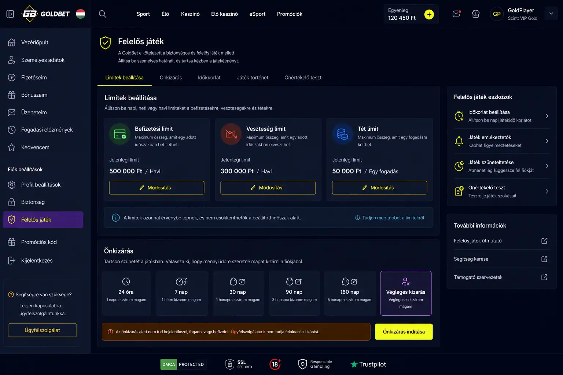
Task: Click the Befizetési limit card icon
Action: [x=120, y=134]
